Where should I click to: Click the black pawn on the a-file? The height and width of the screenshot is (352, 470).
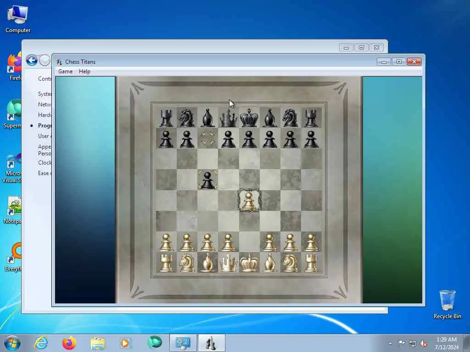tap(166, 139)
